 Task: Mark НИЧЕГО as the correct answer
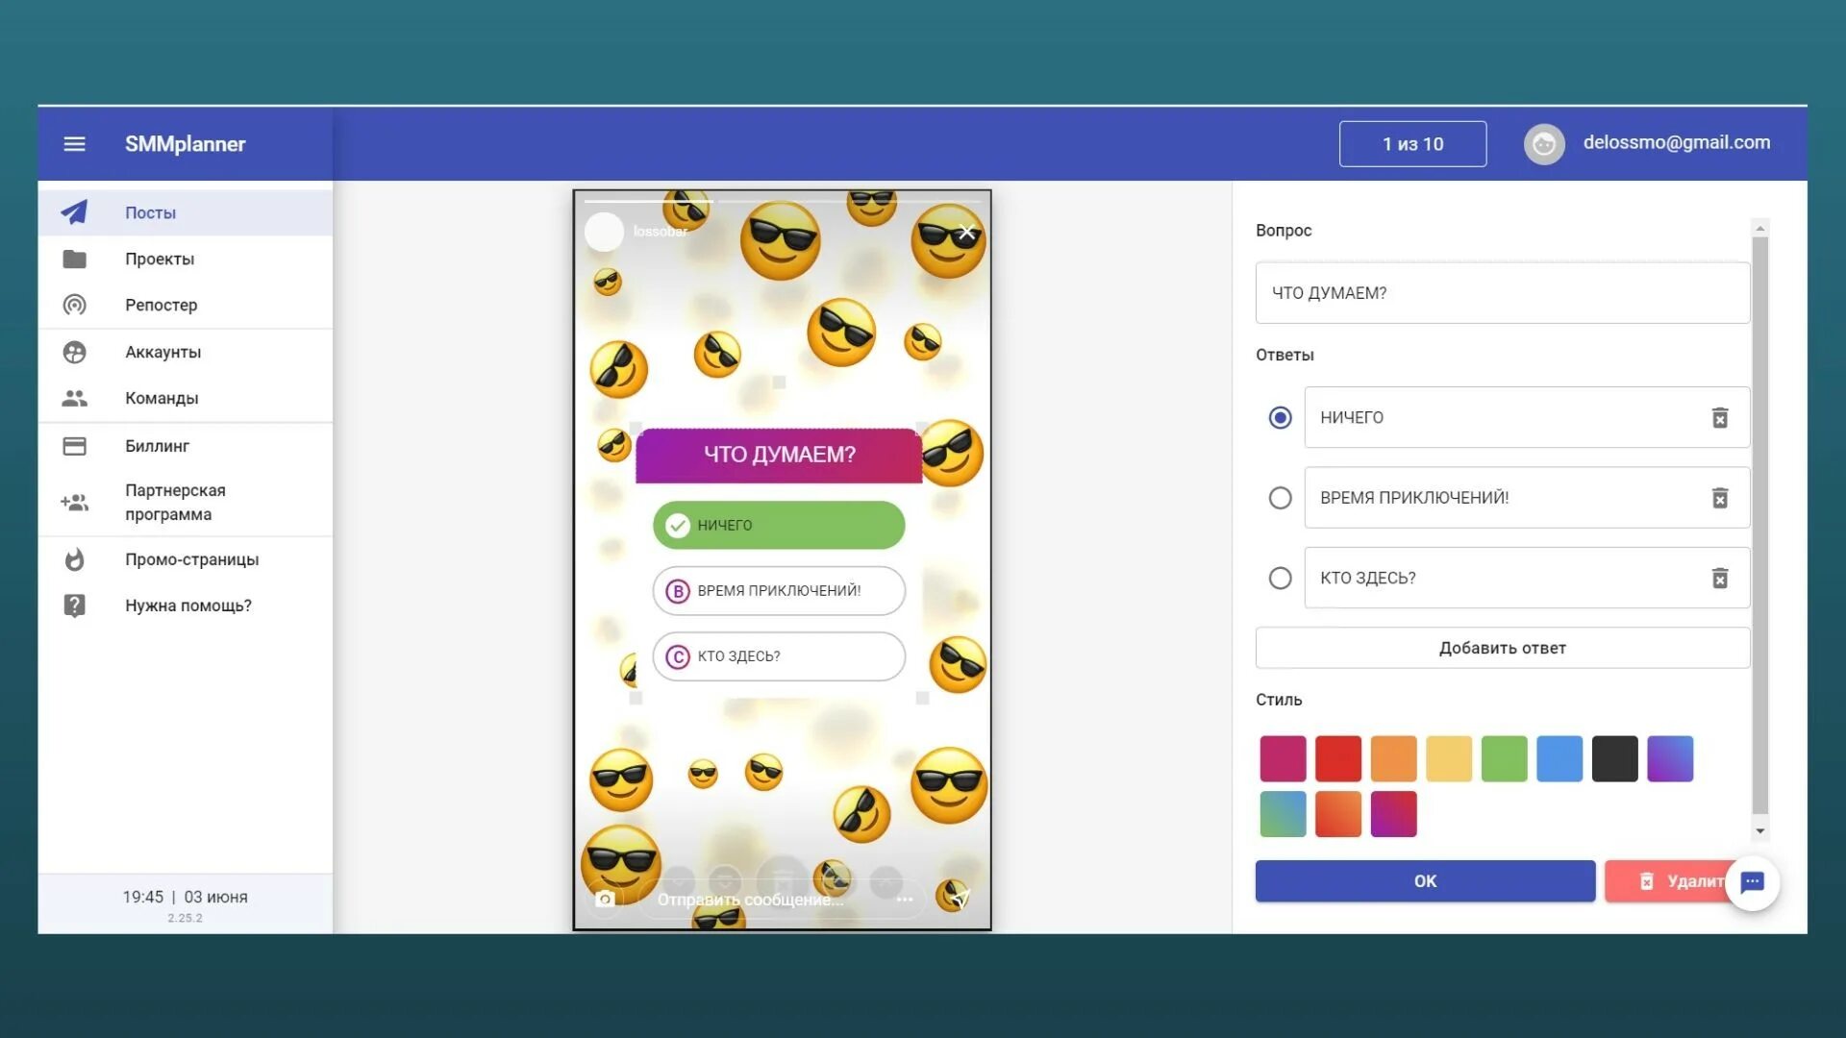1280,418
